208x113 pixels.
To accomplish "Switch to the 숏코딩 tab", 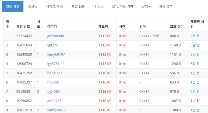I will click(x=33, y=6).
